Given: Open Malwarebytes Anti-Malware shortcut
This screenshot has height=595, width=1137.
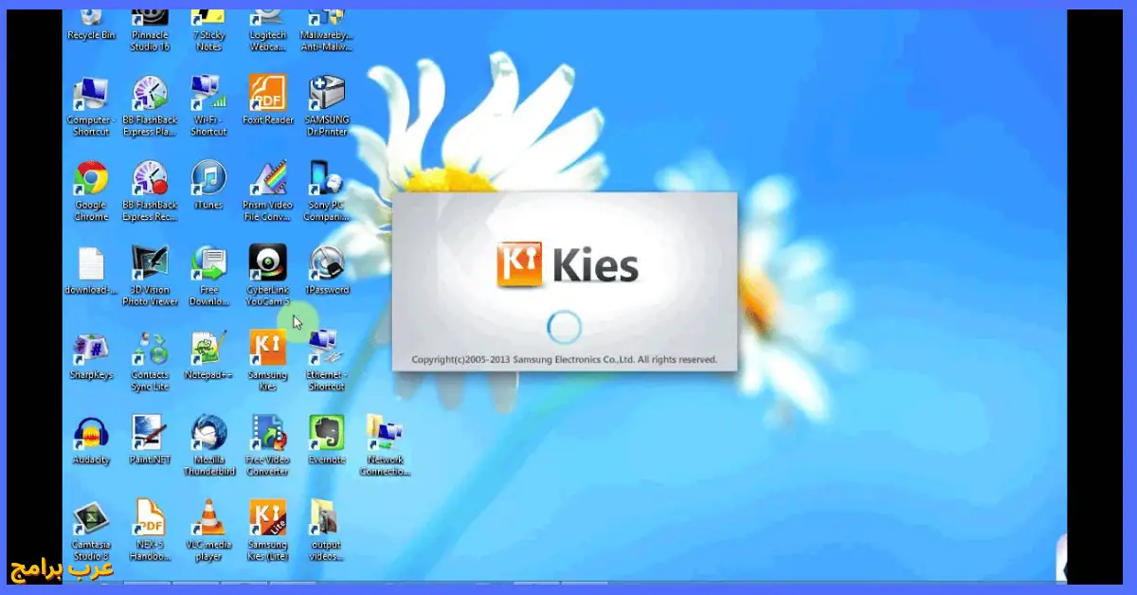Looking at the screenshot, I should tap(327, 28).
